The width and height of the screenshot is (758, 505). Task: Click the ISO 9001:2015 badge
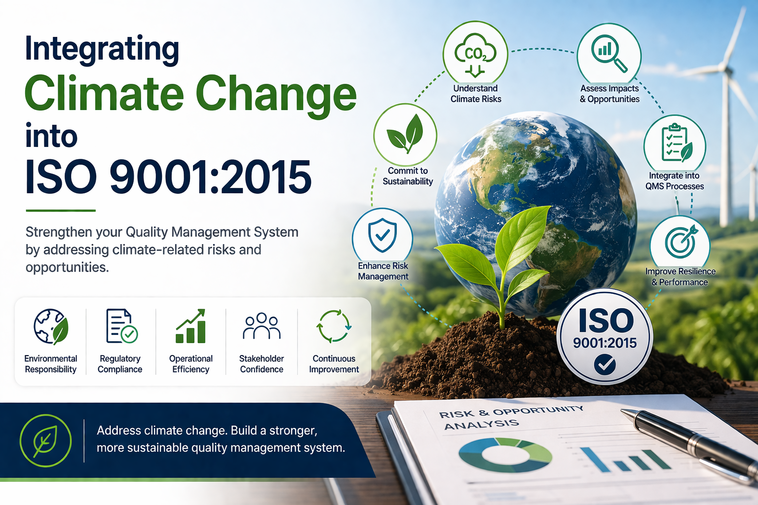pos(605,336)
